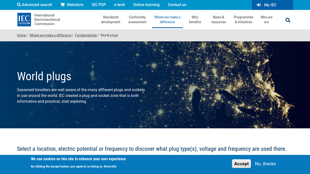This screenshot has width=310, height=174.
Task: Decline cookies with No, thanks
Action: [265, 164]
